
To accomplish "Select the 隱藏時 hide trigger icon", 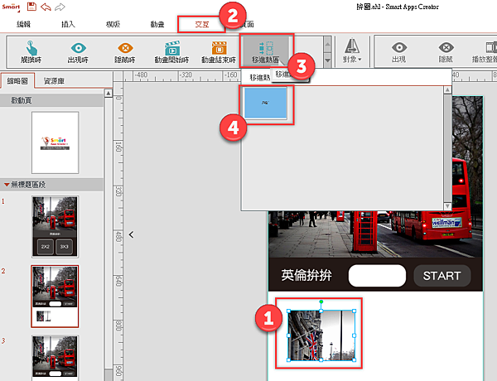I will (x=125, y=51).
